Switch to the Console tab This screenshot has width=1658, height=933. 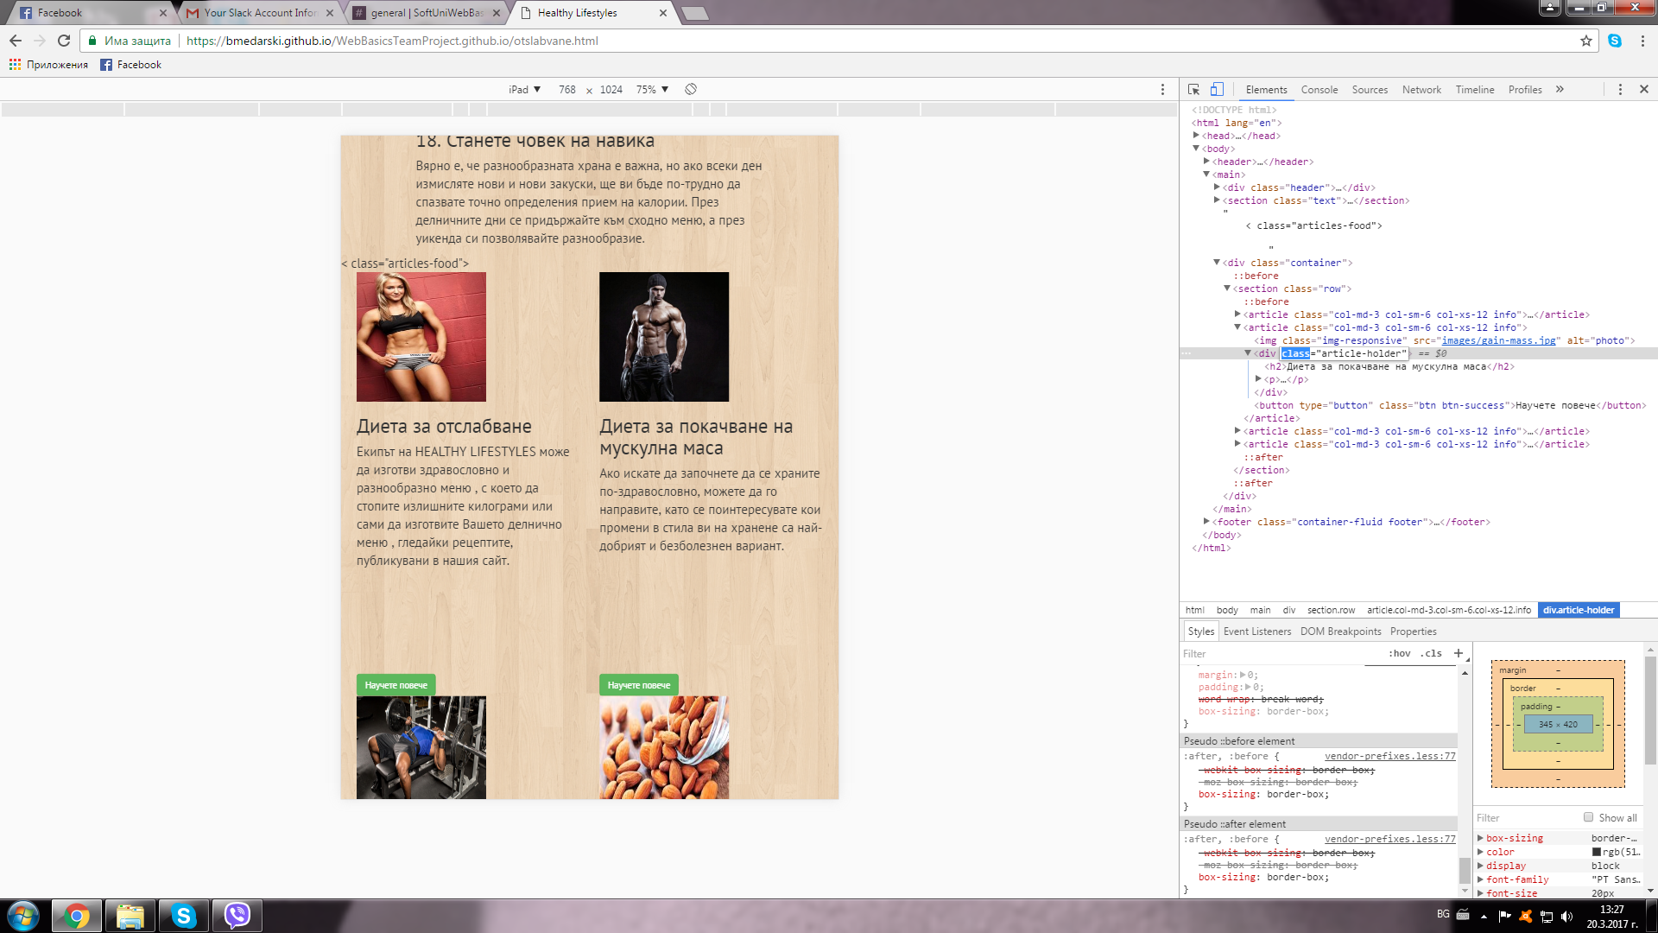tap(1319, 89)
